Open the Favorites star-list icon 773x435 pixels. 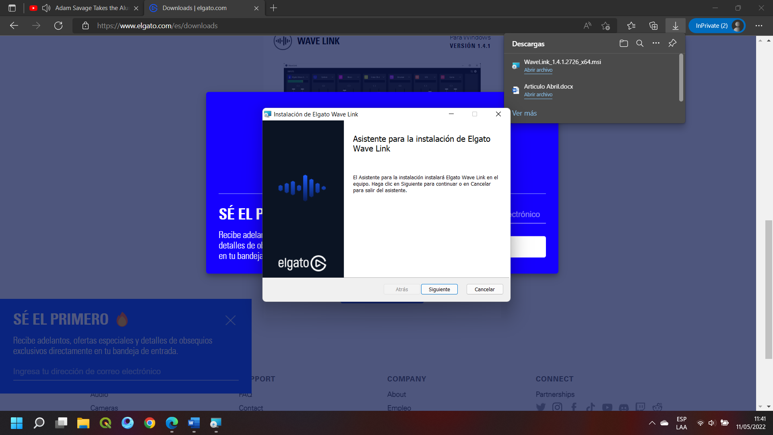point(631,26)
